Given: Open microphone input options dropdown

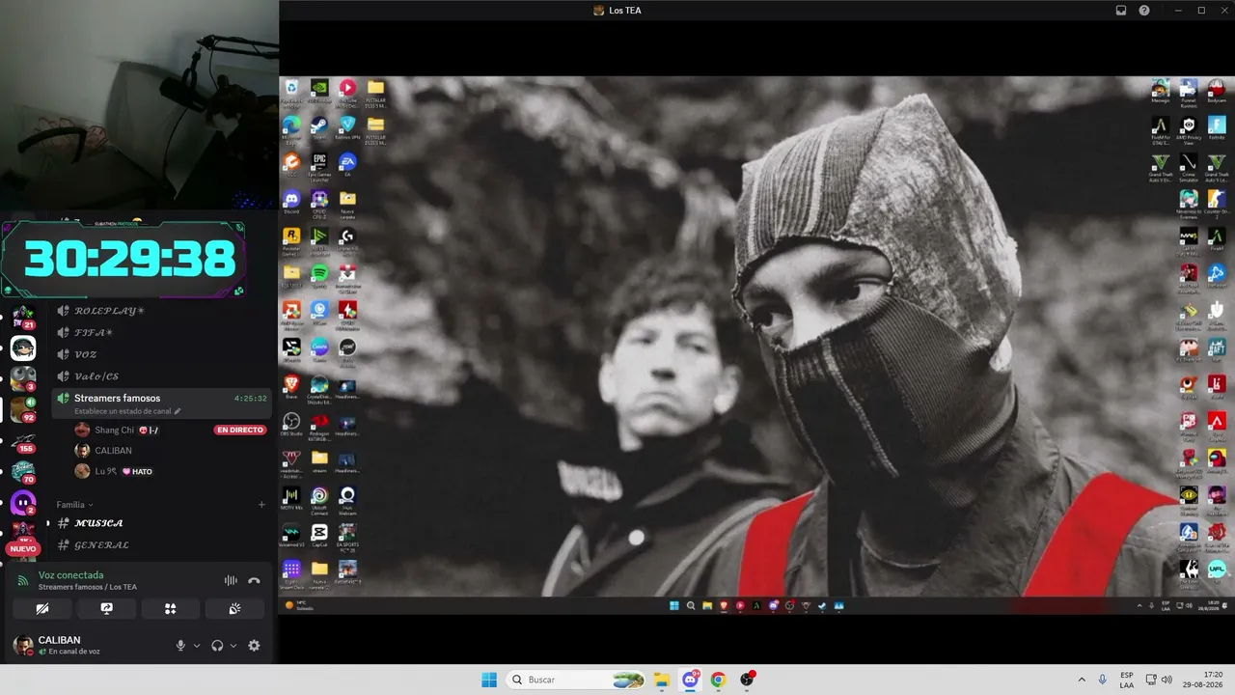Looking at the screenshot, I should (x=197, y=646).
